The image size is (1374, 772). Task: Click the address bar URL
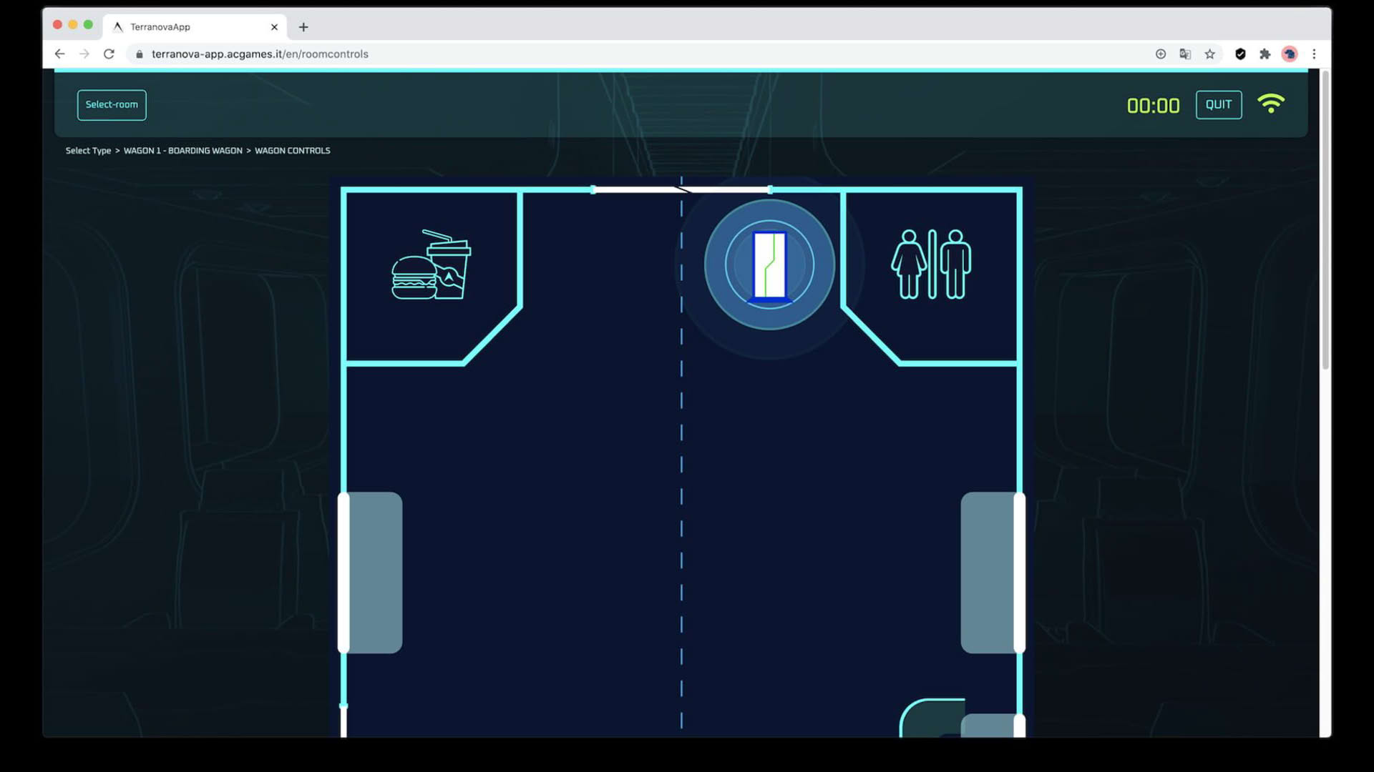(x=260, y=54)
